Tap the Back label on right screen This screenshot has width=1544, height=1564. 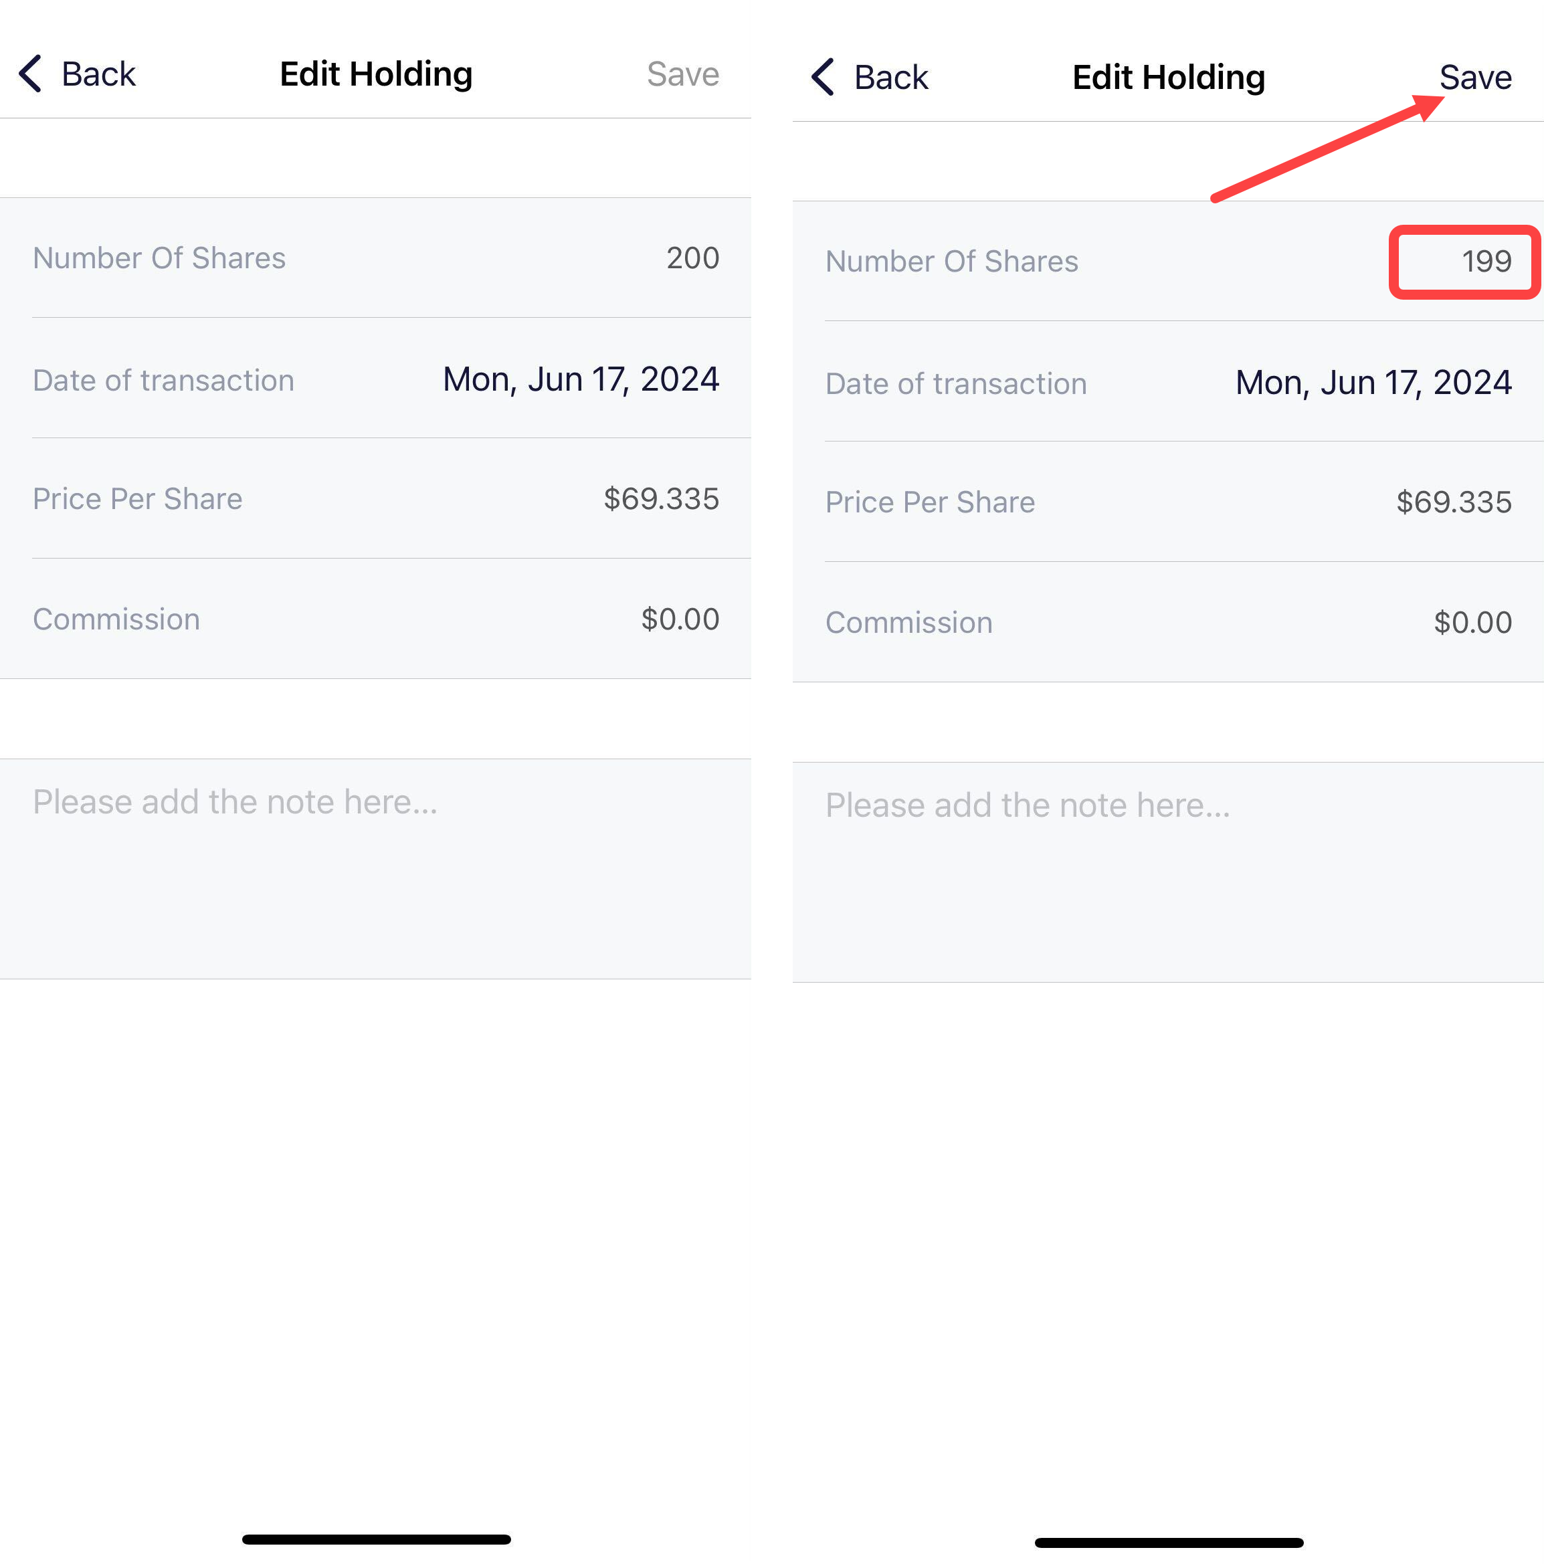(x=892, y=77)
